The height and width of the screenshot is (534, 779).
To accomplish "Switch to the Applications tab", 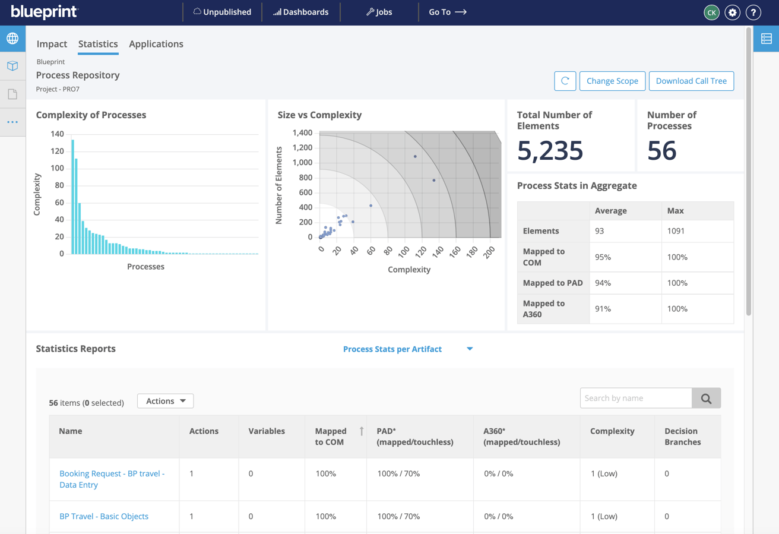I will point(156,44).
